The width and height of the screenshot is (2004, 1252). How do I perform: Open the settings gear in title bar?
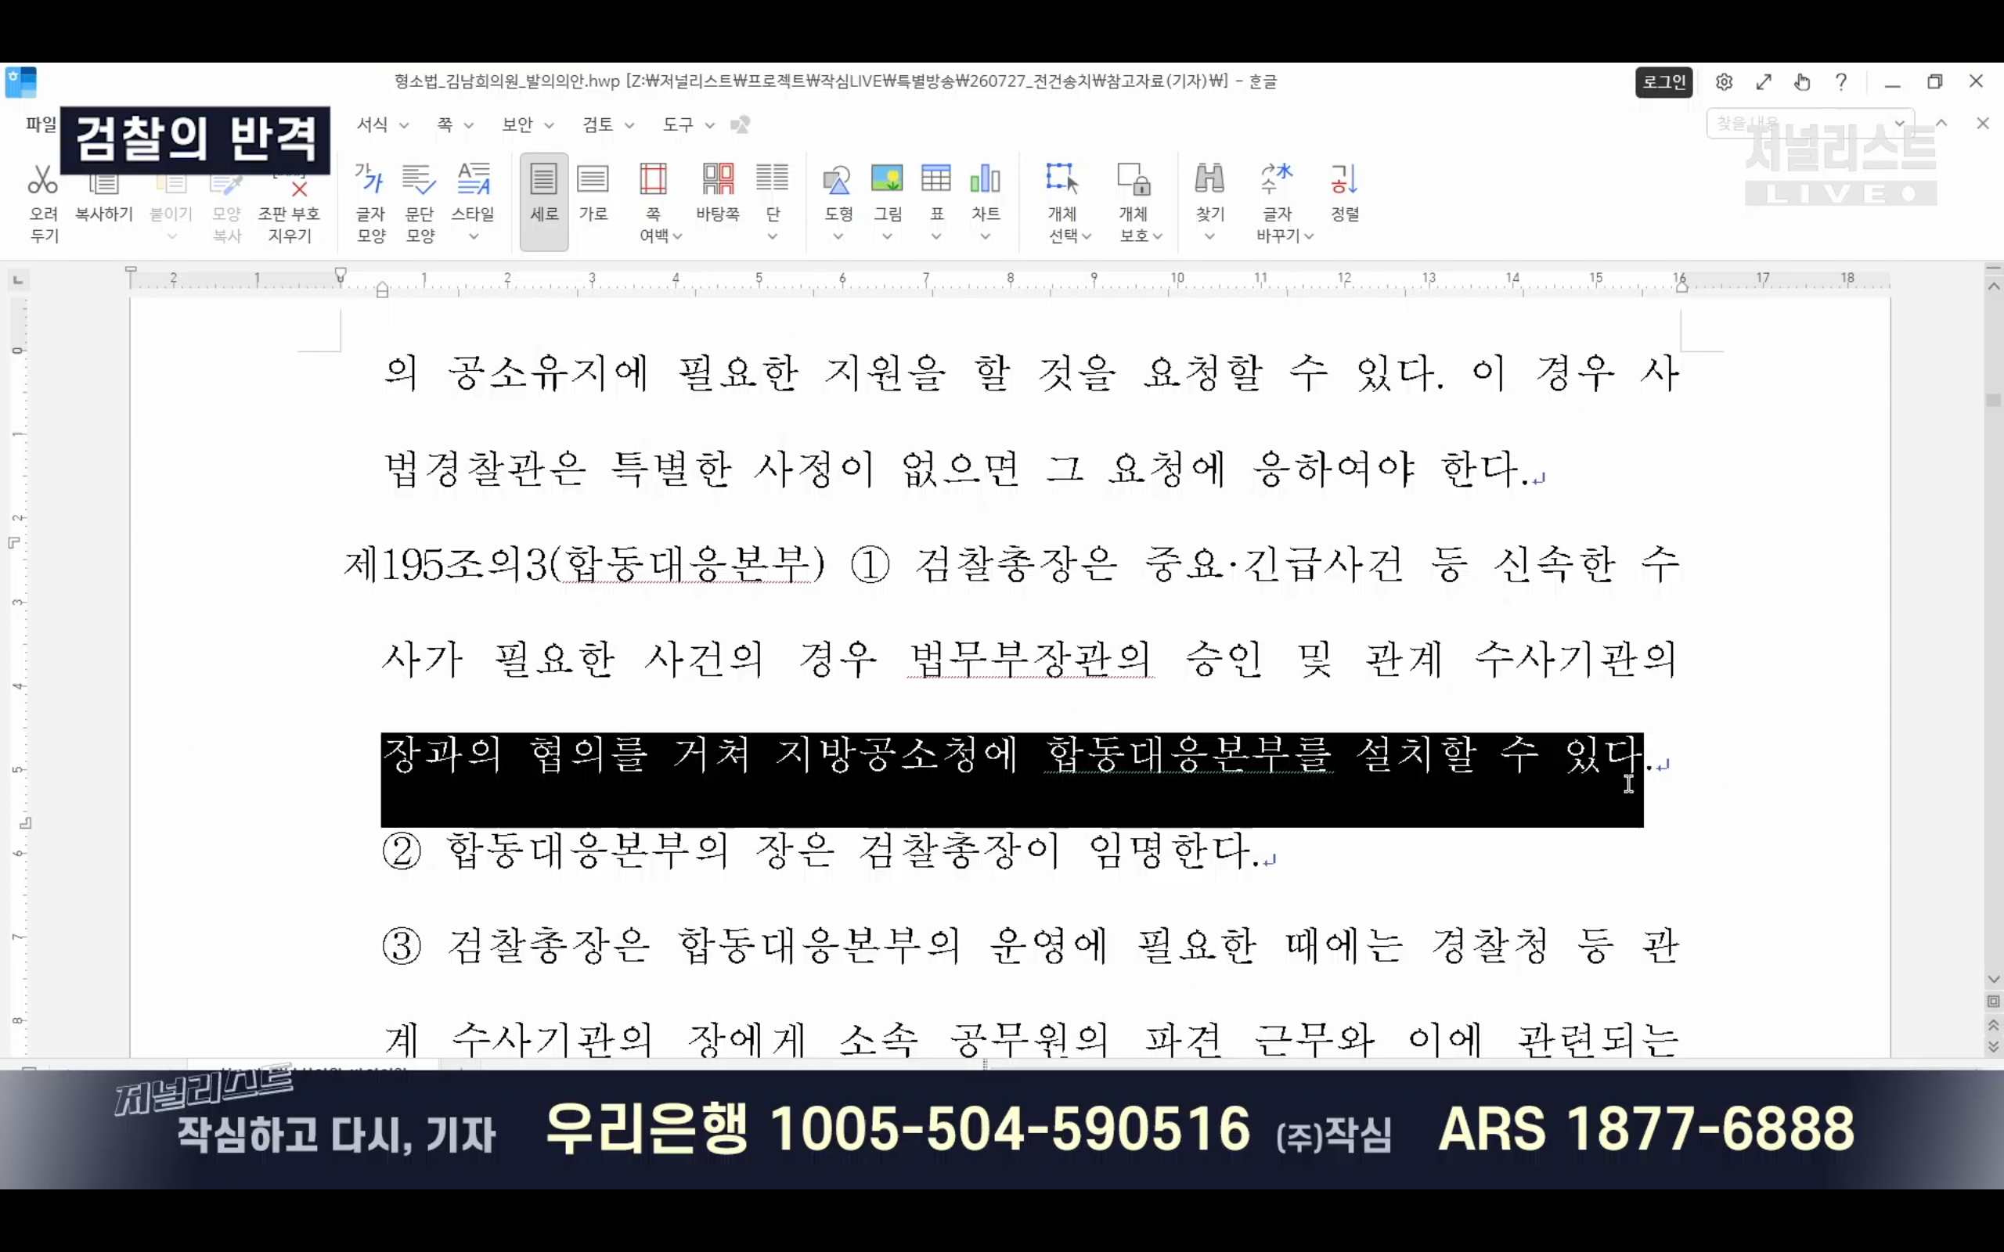(1724, 82)
